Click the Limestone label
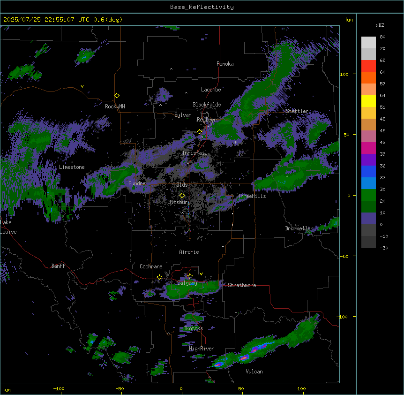This screenshot has height=395, width=404. (72, 167)
